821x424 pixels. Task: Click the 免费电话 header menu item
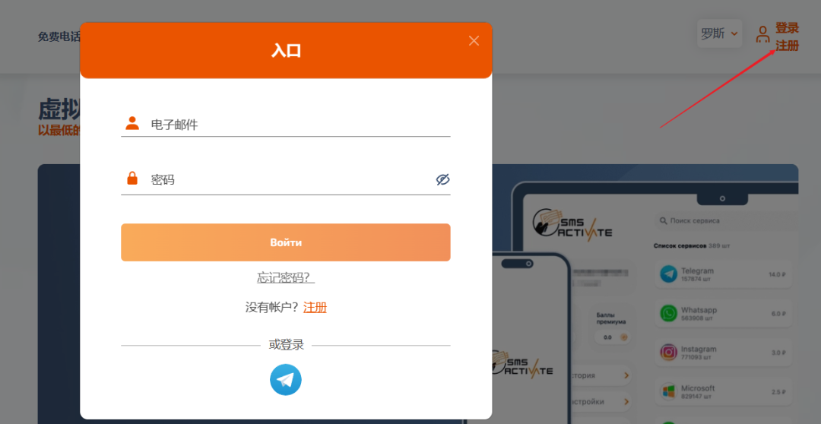(59, 37)
